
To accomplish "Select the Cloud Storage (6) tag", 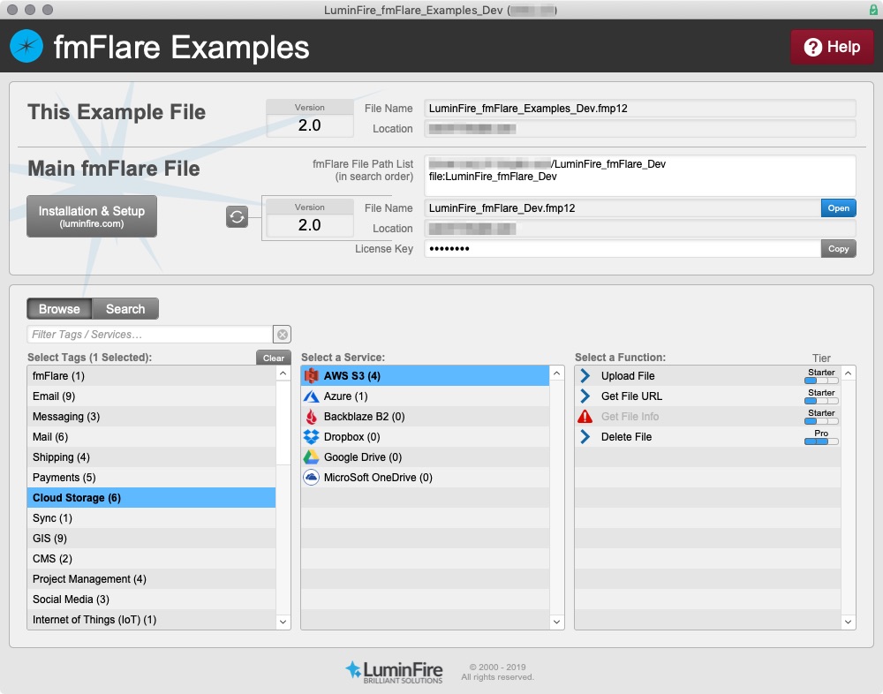I will click(152, 497).
